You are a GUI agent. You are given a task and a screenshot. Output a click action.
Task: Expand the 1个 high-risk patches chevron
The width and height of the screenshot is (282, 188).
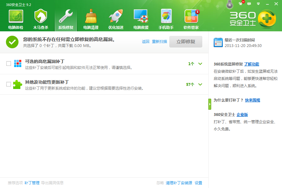pyautogui.click(x=200, y=64)
